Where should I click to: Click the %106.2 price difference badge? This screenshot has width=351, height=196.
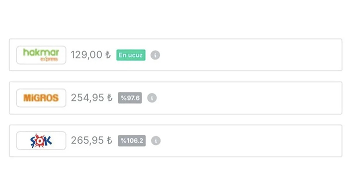[132, 141]
